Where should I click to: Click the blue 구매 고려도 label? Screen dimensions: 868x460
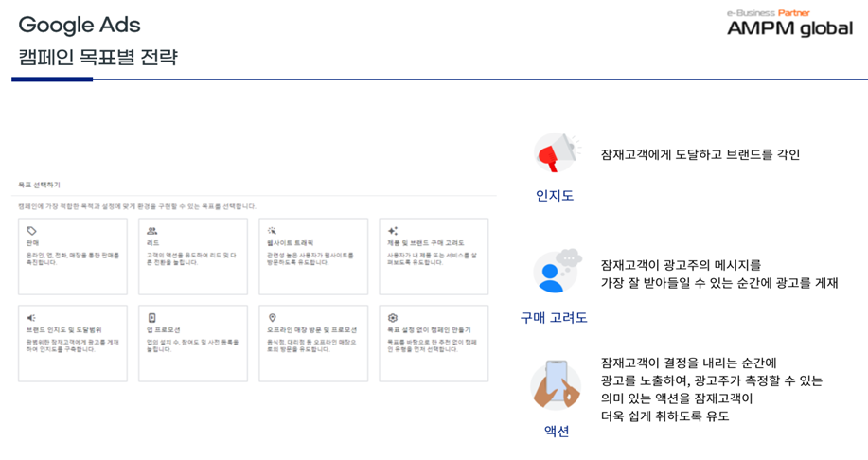point(554,318)
